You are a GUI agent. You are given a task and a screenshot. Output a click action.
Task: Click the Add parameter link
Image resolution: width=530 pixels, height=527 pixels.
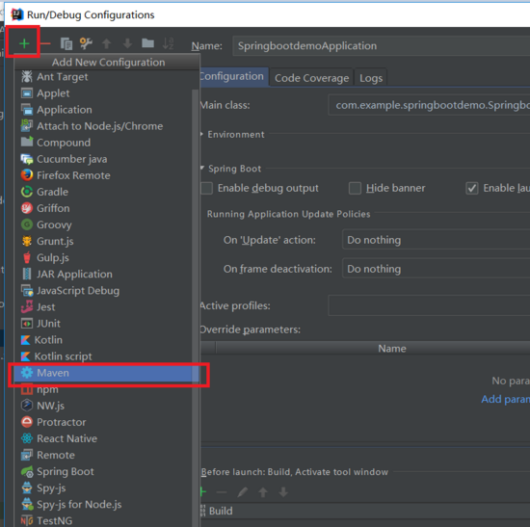(x=505, y=399)
